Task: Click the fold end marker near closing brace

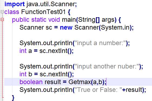Action: tap(3, 97)
